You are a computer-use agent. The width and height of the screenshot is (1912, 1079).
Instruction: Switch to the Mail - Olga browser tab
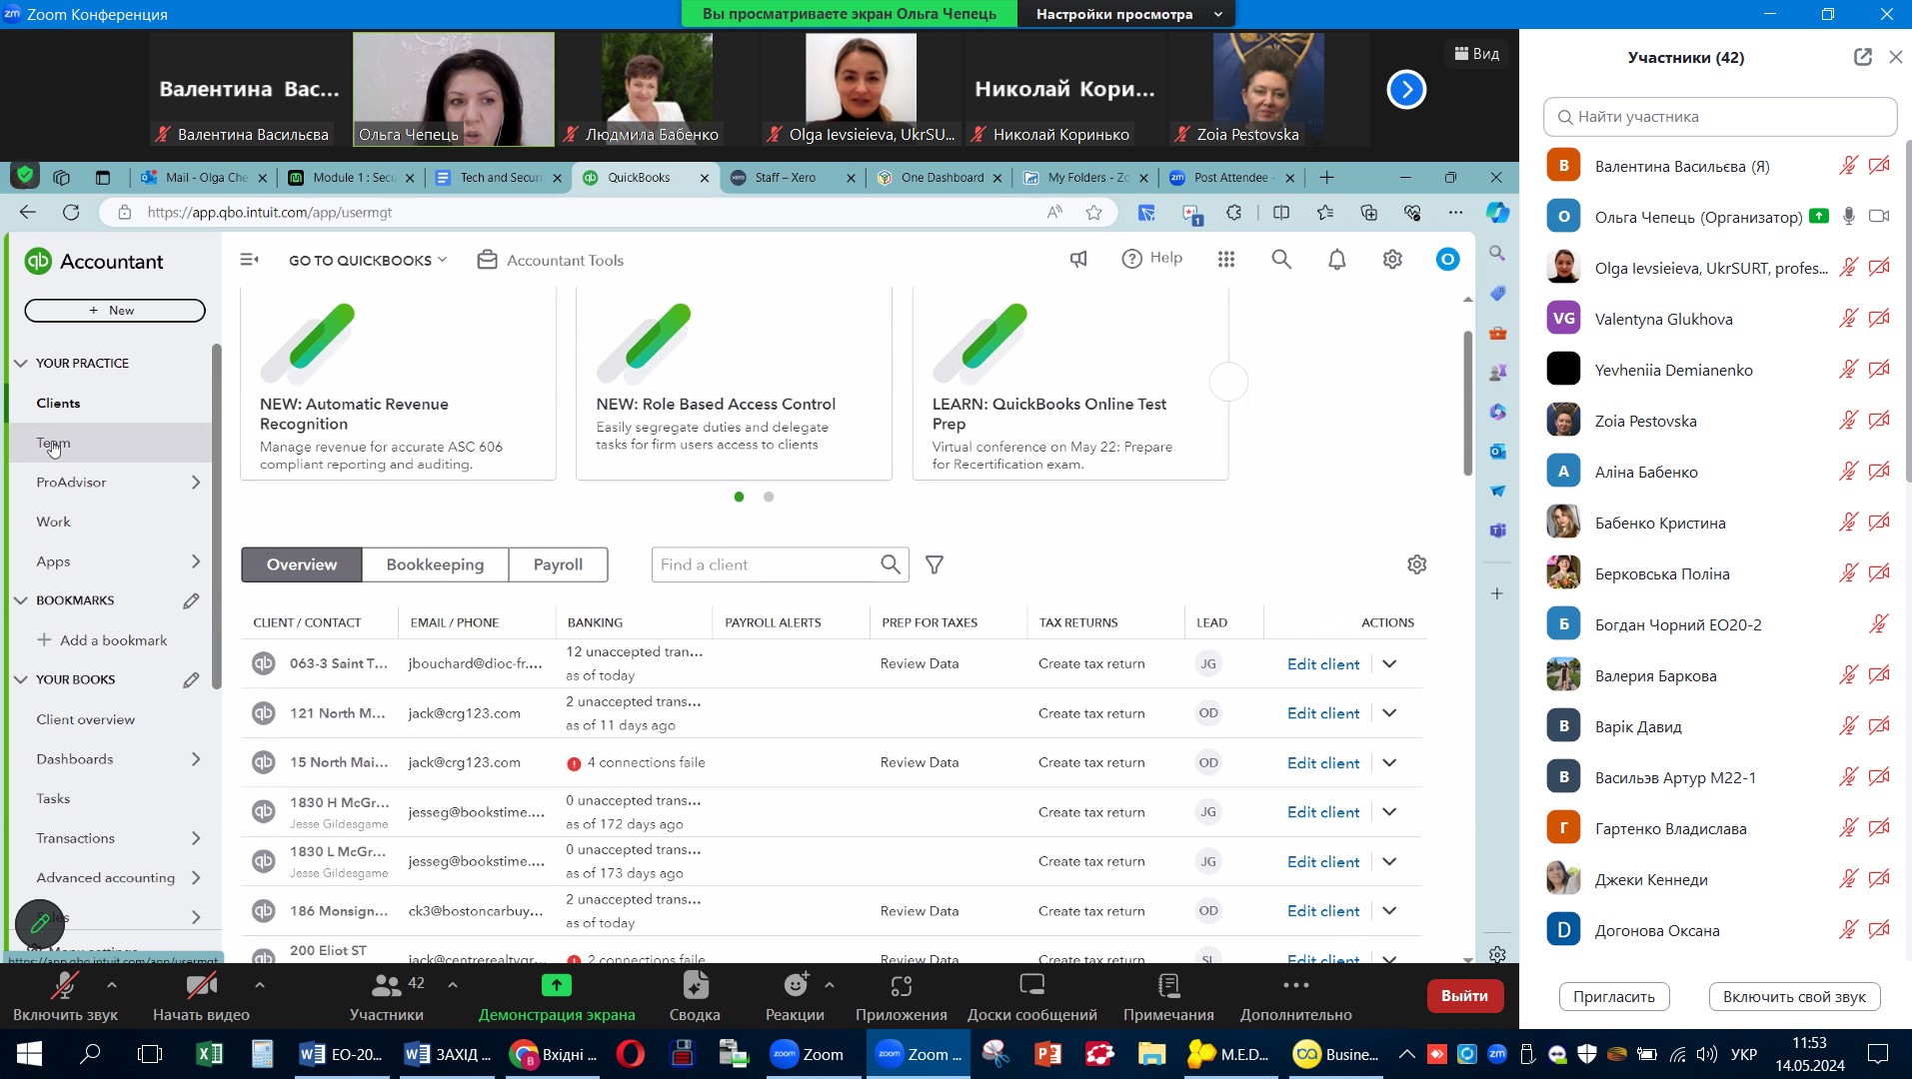click(206, 178)
